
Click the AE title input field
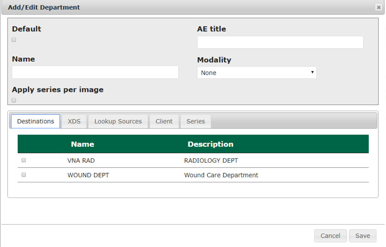click(x=280, y=42)
